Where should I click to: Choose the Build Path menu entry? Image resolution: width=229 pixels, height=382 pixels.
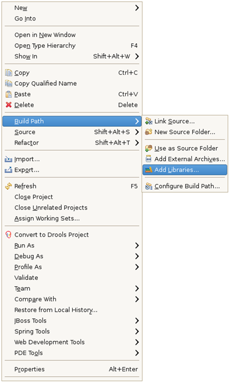(72, 121)
